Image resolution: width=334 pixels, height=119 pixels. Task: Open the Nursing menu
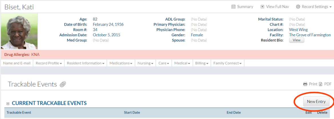click(x=145, y=63)
